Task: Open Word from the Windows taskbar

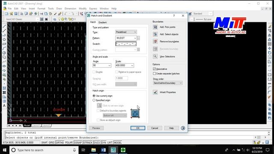Action: [x=103, y=150]
